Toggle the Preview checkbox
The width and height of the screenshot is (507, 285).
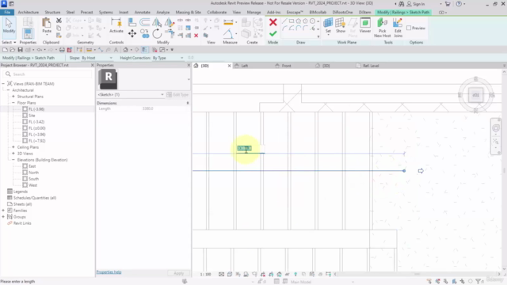coord(409,28)
